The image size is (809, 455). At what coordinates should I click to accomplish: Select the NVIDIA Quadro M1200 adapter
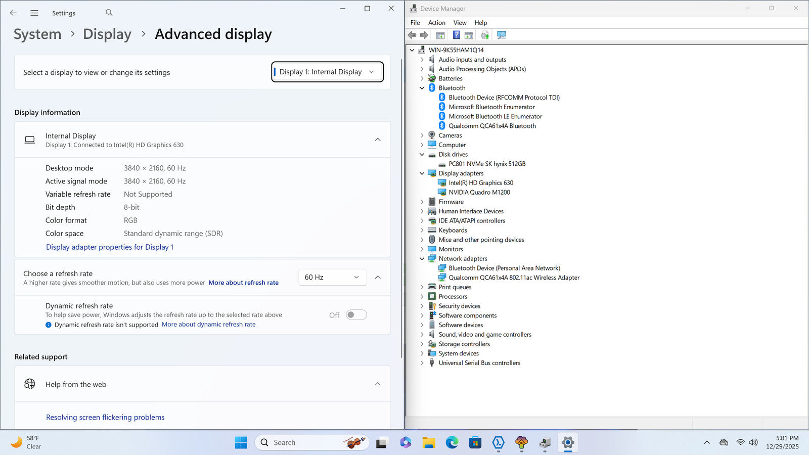[479, 192]
